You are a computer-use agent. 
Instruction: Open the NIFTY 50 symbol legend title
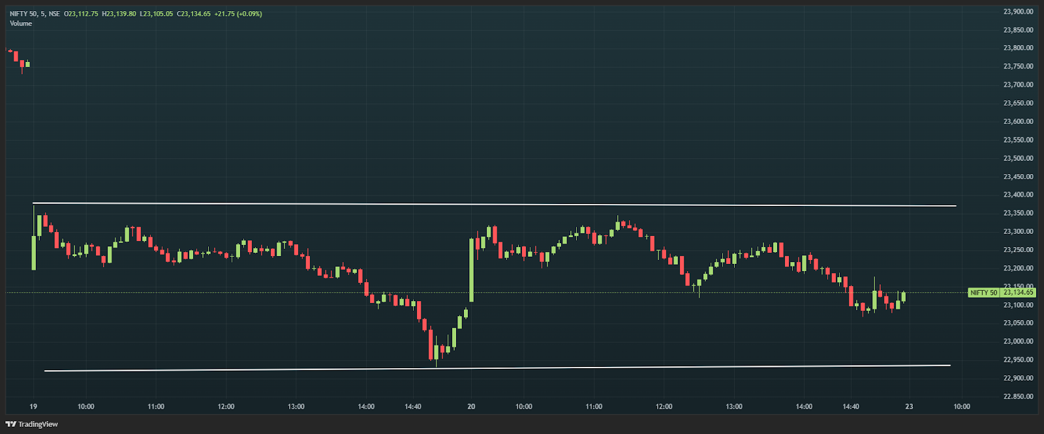tap(35, 14)
